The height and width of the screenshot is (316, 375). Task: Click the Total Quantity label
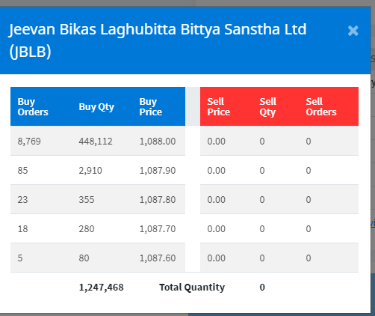coord(192,288)
